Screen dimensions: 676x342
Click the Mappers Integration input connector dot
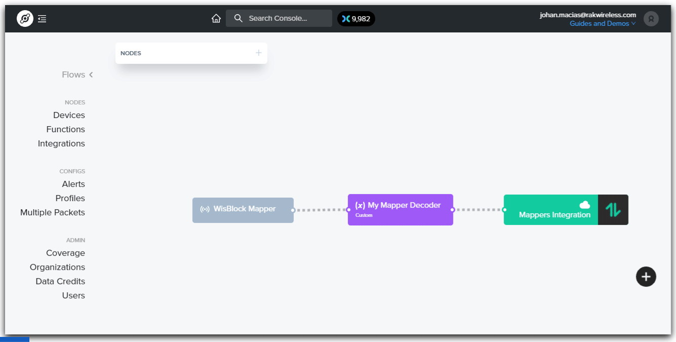pyautogui.click(x=504, y=210)
